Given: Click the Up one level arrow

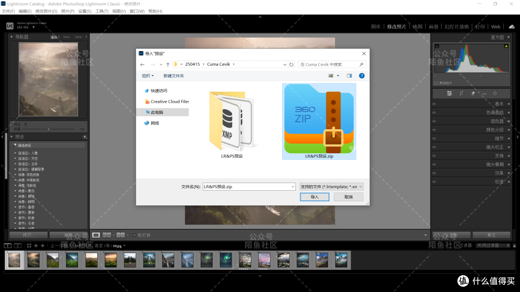Looking at the screenshot, I should click(168, 64).
